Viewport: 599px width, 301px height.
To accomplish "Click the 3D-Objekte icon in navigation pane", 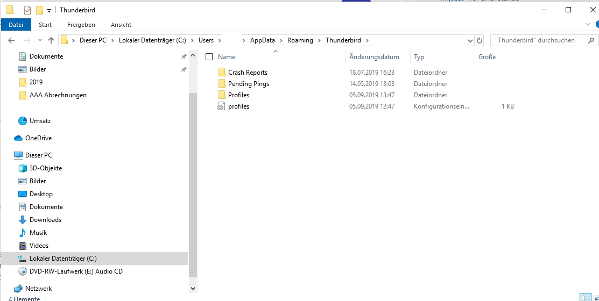I will [x=23, y=168].
